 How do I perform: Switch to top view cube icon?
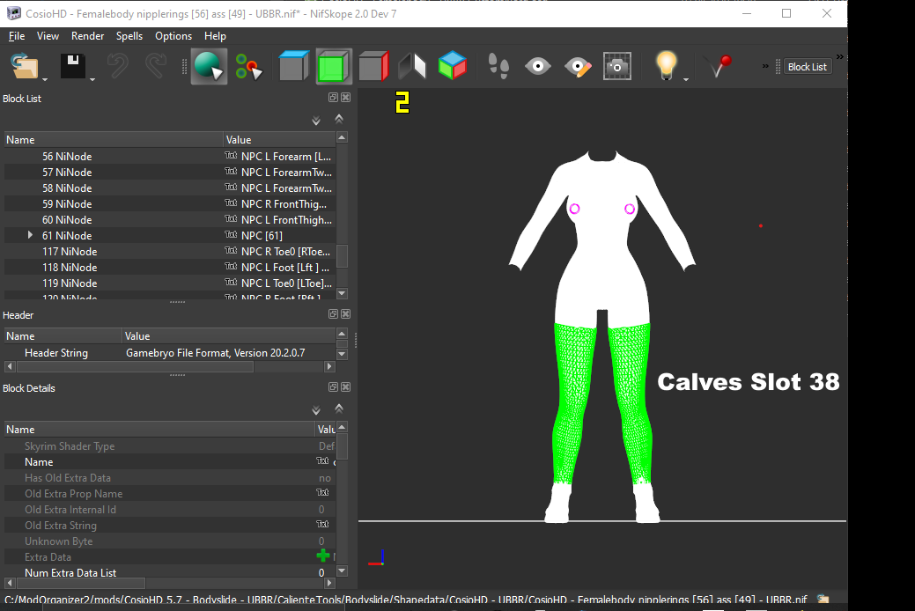coord(293,65)
